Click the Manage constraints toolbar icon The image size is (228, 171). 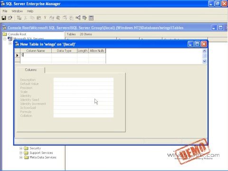pos(91,18)
